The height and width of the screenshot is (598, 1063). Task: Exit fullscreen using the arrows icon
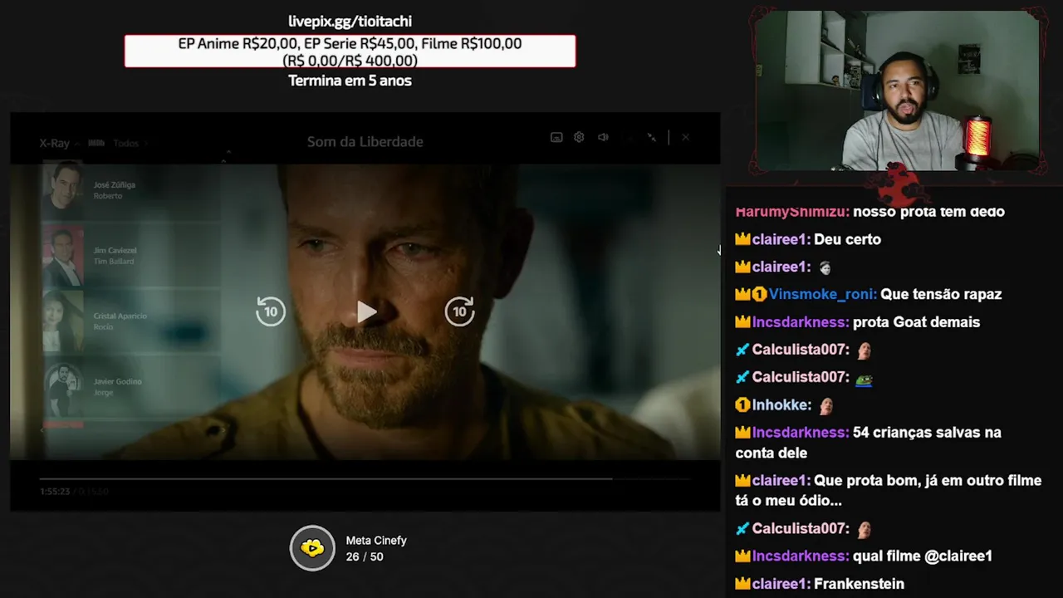point(653,137)
